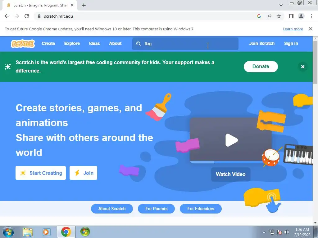Click Sign in
The width and height of the screenshot is (318, 238).
pyautogui.click(x=291, y=43)
